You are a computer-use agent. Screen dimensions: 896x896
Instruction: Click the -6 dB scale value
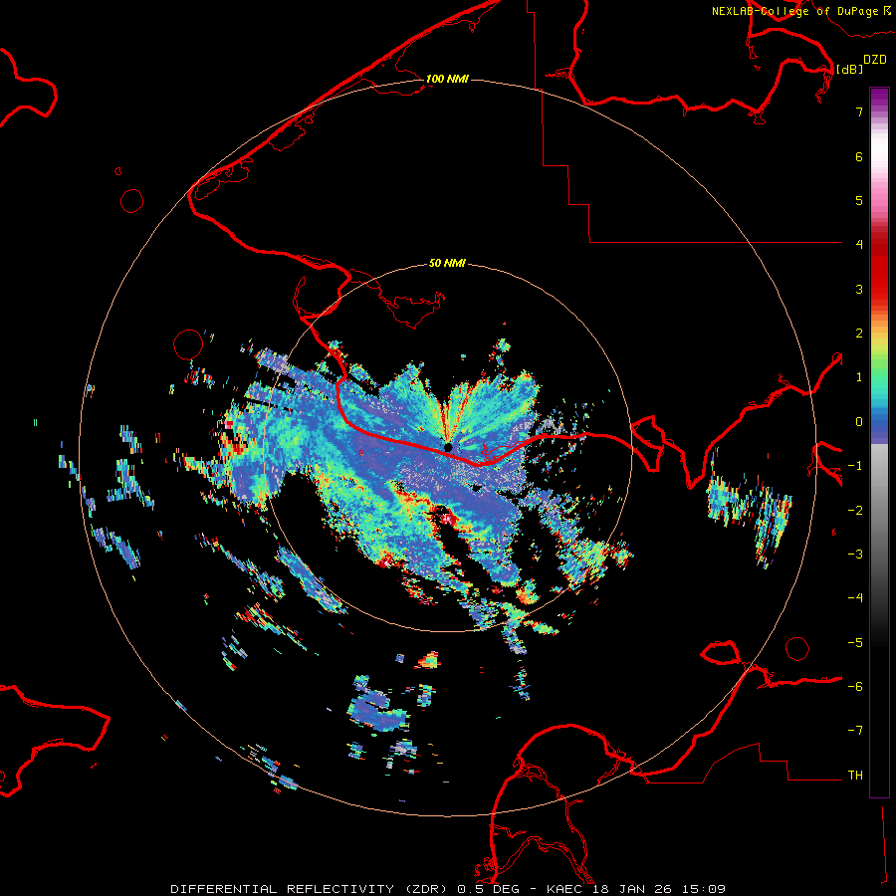(x=855, y=687)
